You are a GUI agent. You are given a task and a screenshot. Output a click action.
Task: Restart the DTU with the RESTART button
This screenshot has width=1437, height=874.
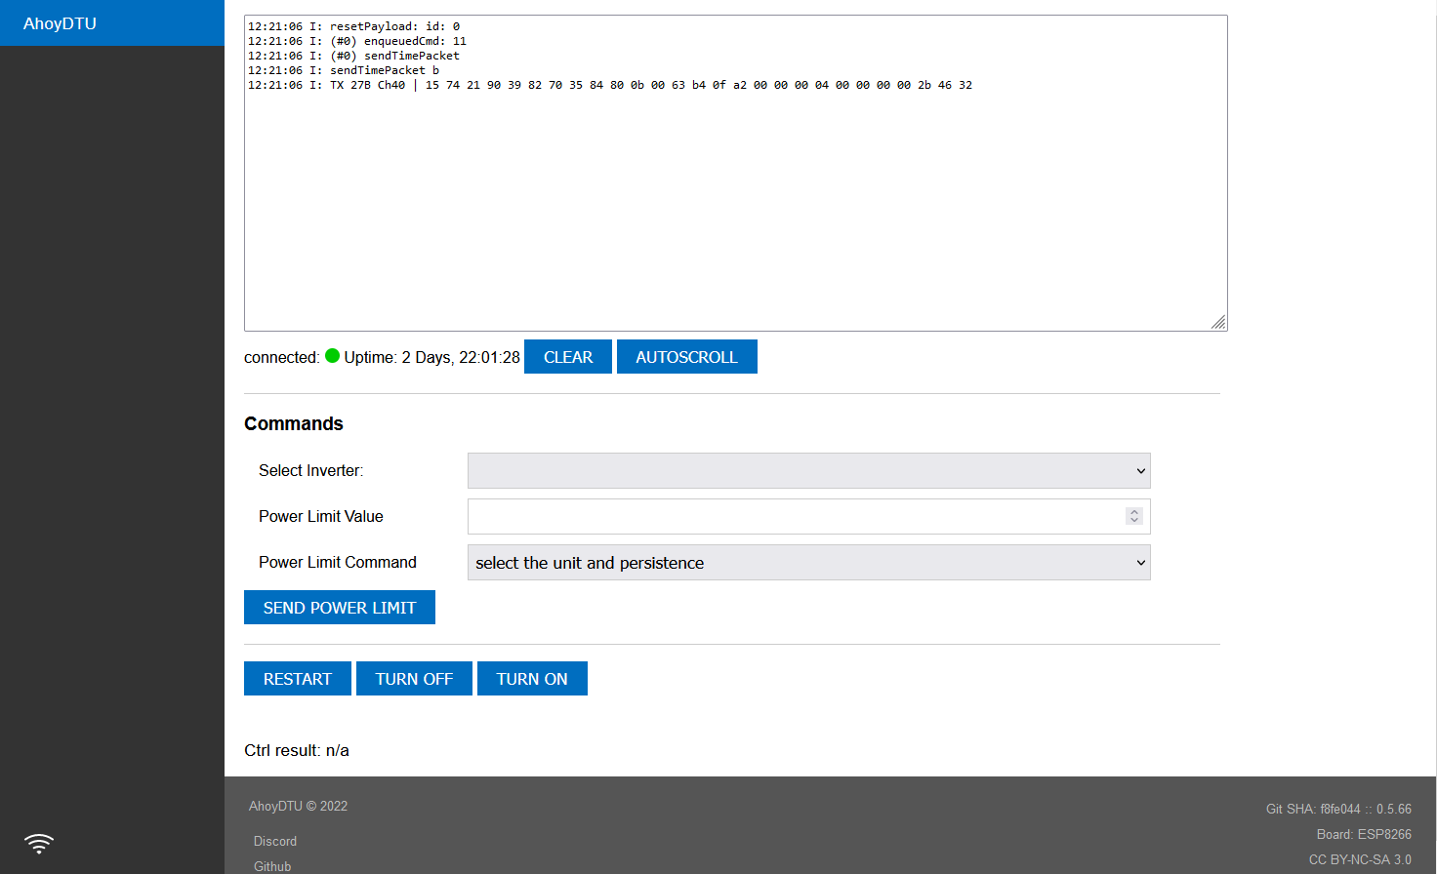click(297, 678)
